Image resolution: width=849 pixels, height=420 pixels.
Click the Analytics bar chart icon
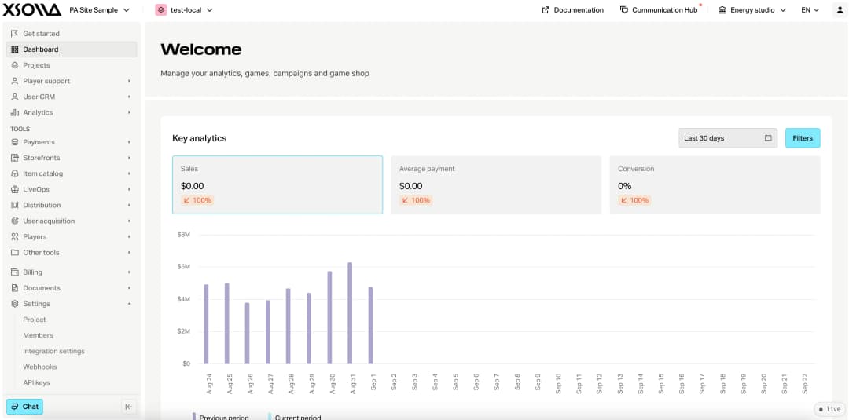(x=15, y=112)
